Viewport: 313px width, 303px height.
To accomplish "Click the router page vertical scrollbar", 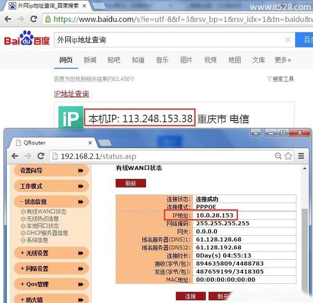I will coord(305,249).
